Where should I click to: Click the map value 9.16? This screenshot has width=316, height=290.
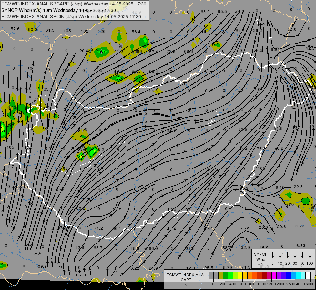pyautogui.click(x=280, y=187)
